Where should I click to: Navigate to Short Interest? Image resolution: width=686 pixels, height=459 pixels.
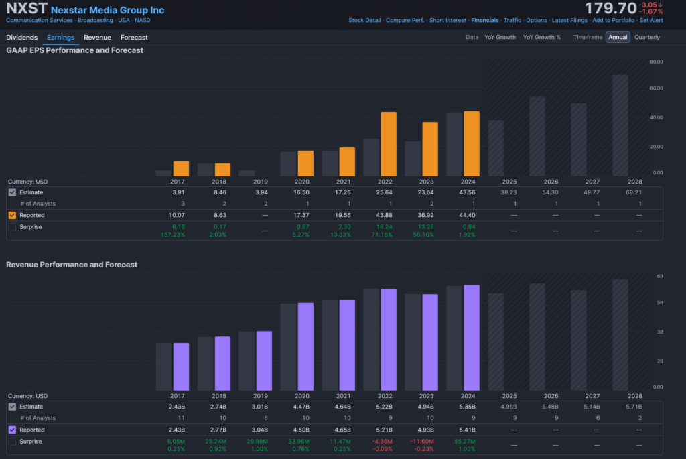coord(448,20)
